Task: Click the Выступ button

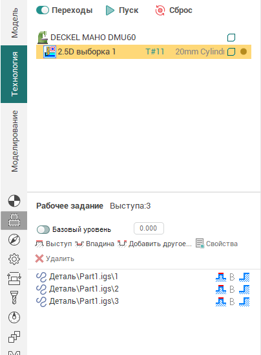Action: 54,244
